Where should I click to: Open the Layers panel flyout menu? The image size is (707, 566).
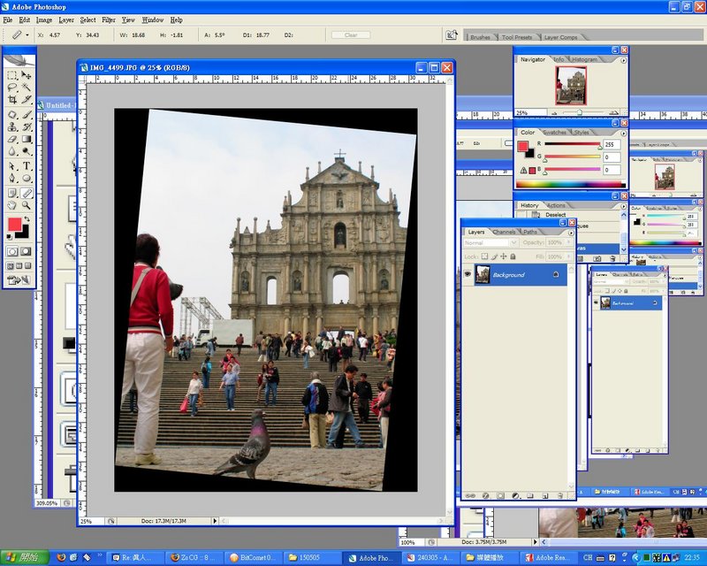(x=570, y=233)
